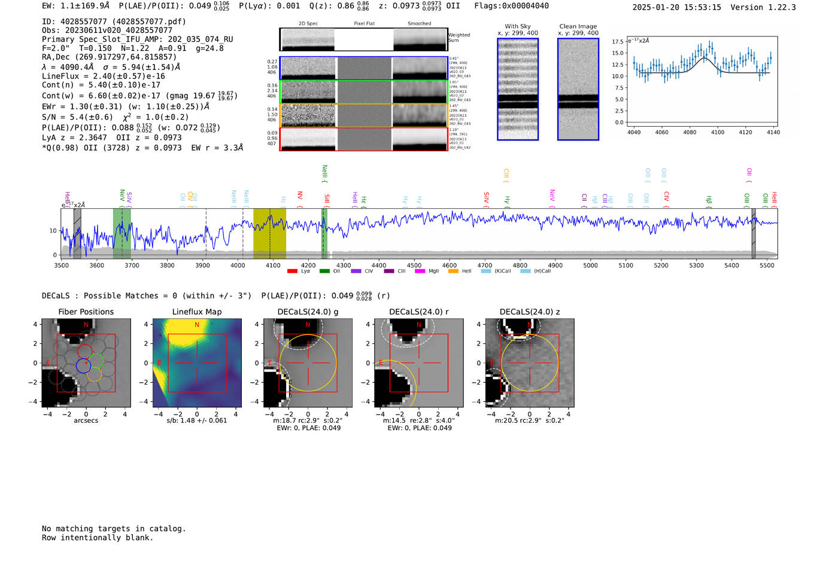Image resolution: width=838 pixels, height=570 pixels.
Task: Click the Weighted Sum label
Action: pyautogui.click(x=459, y=37)
